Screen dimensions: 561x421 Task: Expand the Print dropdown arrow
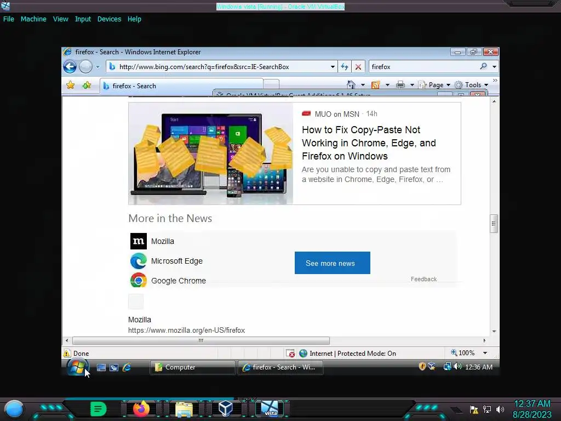click(412, 85)
